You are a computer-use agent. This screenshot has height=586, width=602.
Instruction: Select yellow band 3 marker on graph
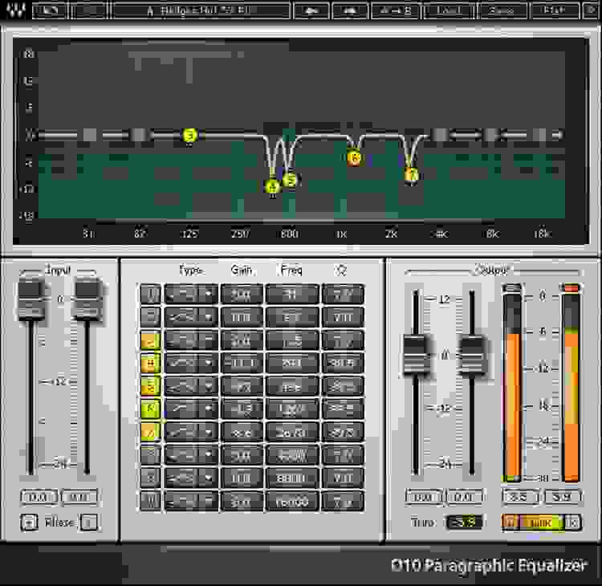[189, 135]
